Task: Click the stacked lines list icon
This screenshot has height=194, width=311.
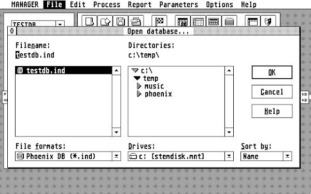Action: click(229, 21)
